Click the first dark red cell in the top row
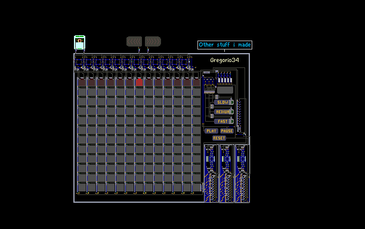The image size is (365, 229). coord(82,82)
